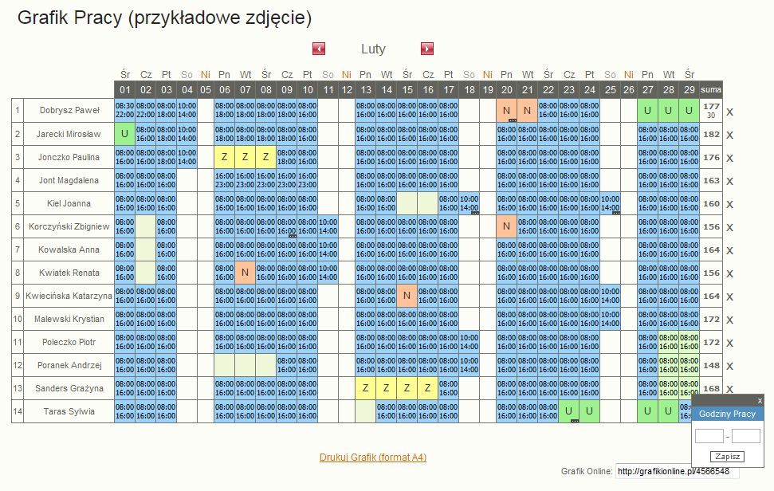The width and height of the screenshot is (774, 491).
Task: Click X icon next to Jarecki Mirosław
Action: tap(728, 134)
